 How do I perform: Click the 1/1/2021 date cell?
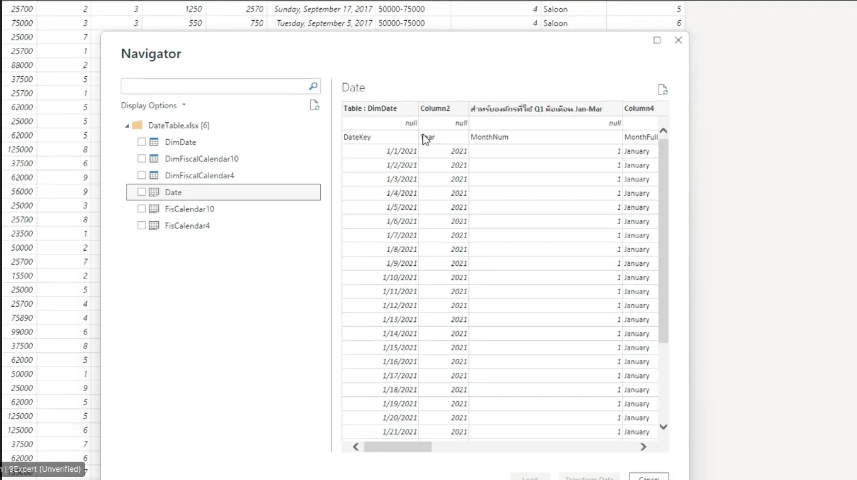coord(381,151)
